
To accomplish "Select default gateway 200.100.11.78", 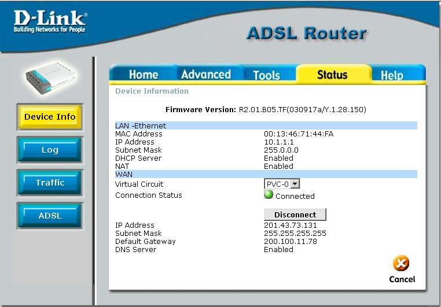I will coord(291,242).
